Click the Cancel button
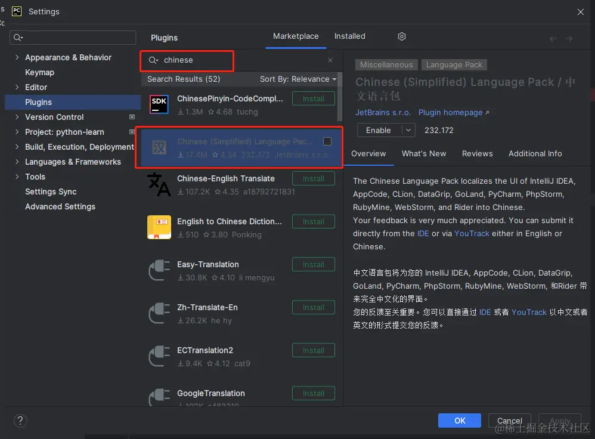Image resolution: width=595 pixels, height=439 pixels. coord(509,421)
